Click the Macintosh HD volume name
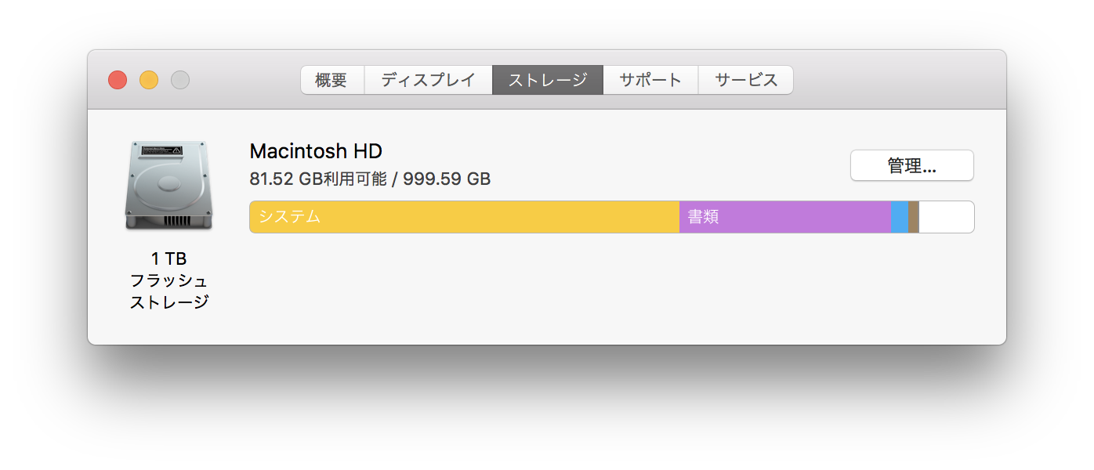This screenshot has width=1094, height=470. [x=316, y=150]
